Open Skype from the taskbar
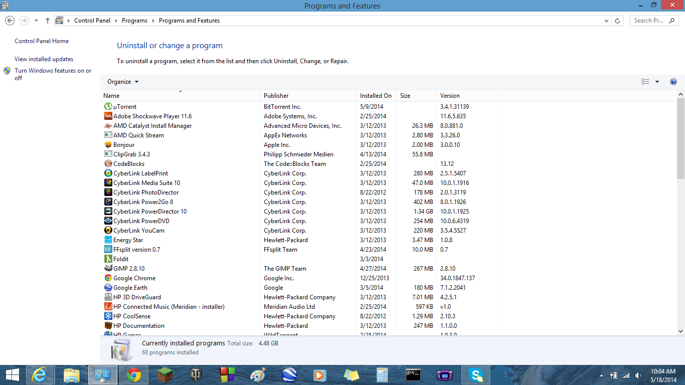Viewport: 685px width, 385px height. click(x=476, y=375)
